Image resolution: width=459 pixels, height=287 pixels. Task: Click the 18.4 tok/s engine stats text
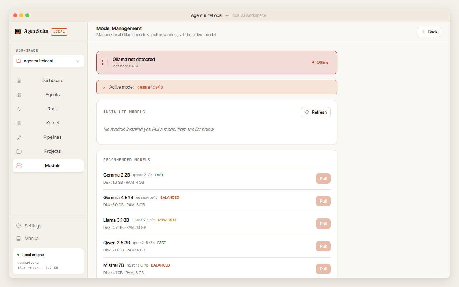pos(38,268)
